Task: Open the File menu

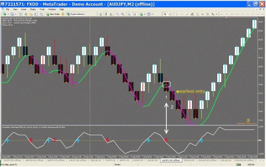Action: [x=8, y=9]
